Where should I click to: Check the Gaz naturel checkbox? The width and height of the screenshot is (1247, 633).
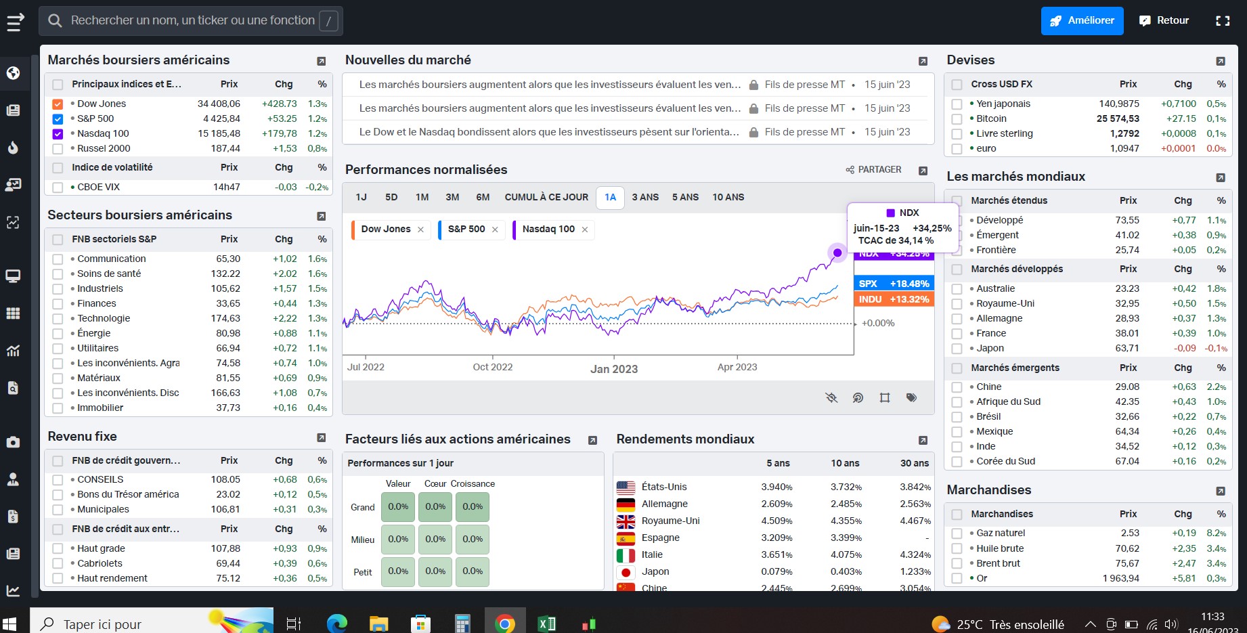tap(957, 533)
